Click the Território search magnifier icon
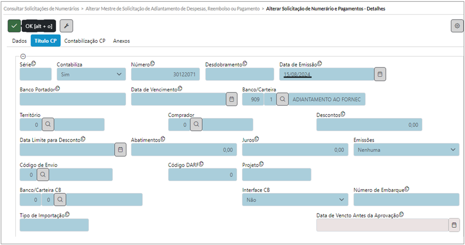This screenshot has height=245, width=465. [x=48, y=124]
